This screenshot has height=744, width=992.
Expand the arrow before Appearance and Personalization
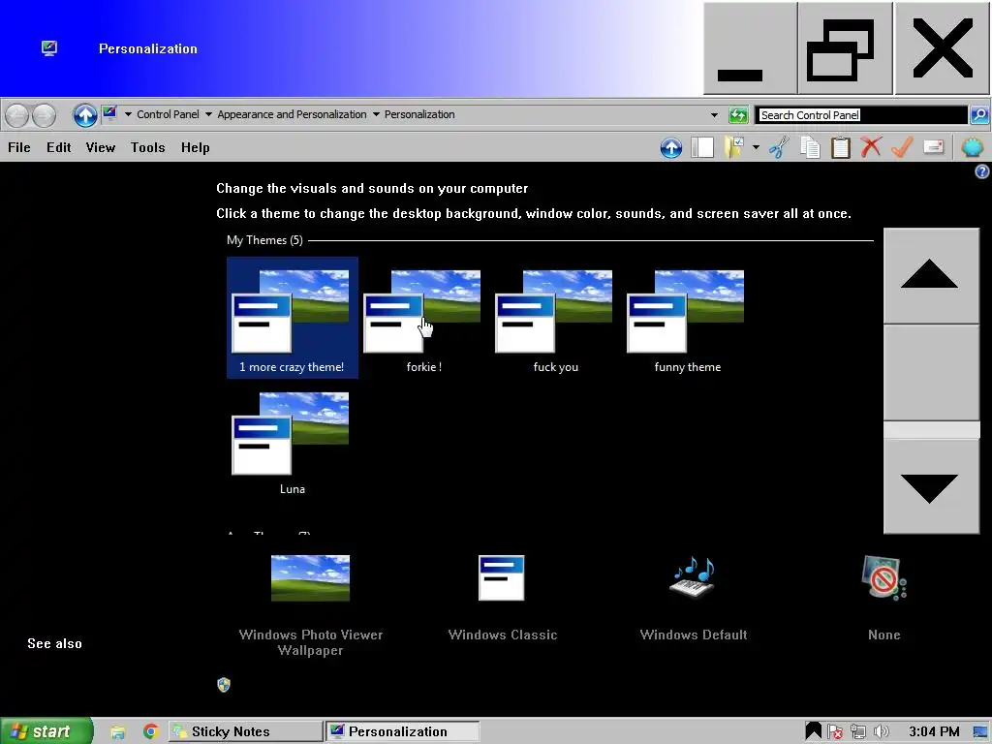coord(208,114)
